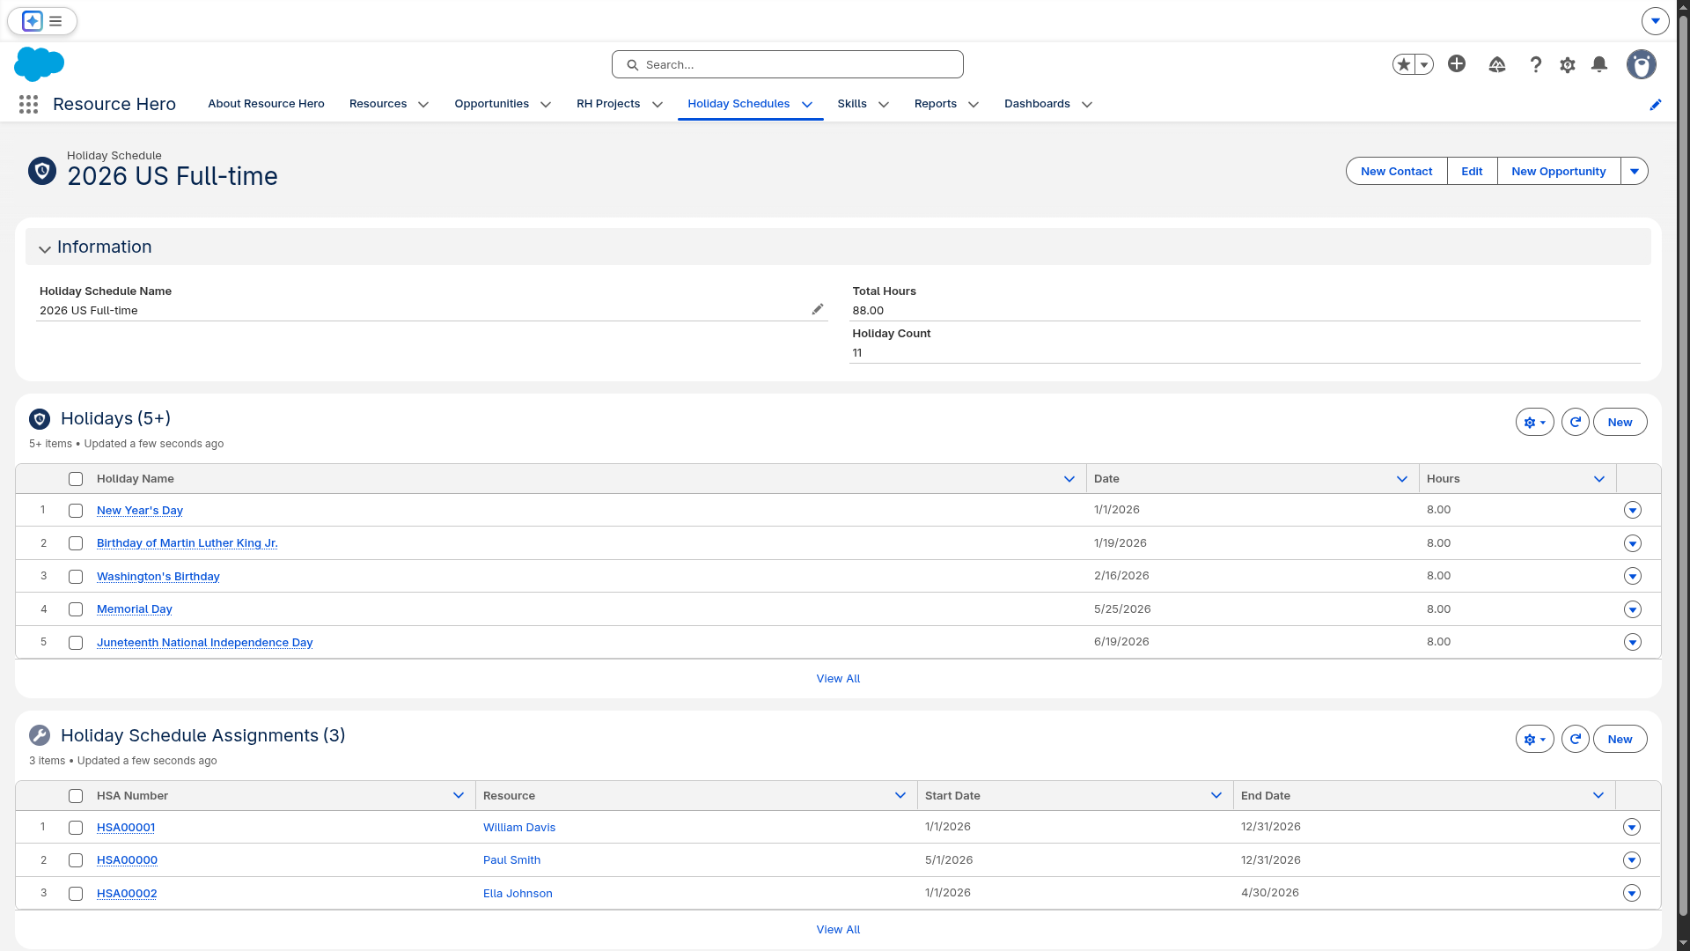Open the Paul Smith resource link
Image resolution: width=1690 pixels, height=951 pixels.
511,860
